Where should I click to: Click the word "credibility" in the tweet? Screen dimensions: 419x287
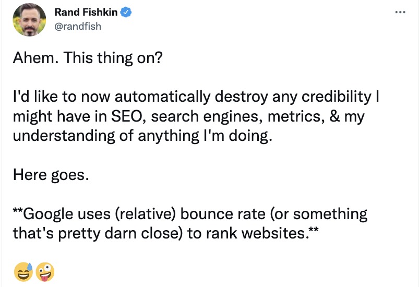point(320,97)
